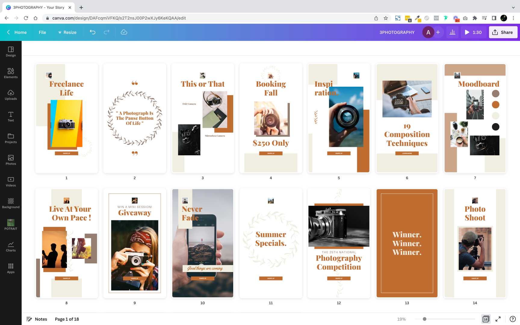
Task: Select the Text tool in sidebar
Action: coord(11,116)
